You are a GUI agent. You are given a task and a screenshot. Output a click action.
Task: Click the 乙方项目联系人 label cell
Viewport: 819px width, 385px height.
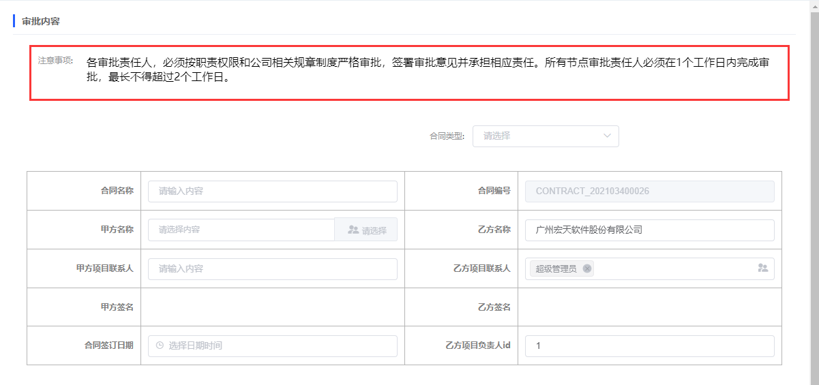[461, 268]
